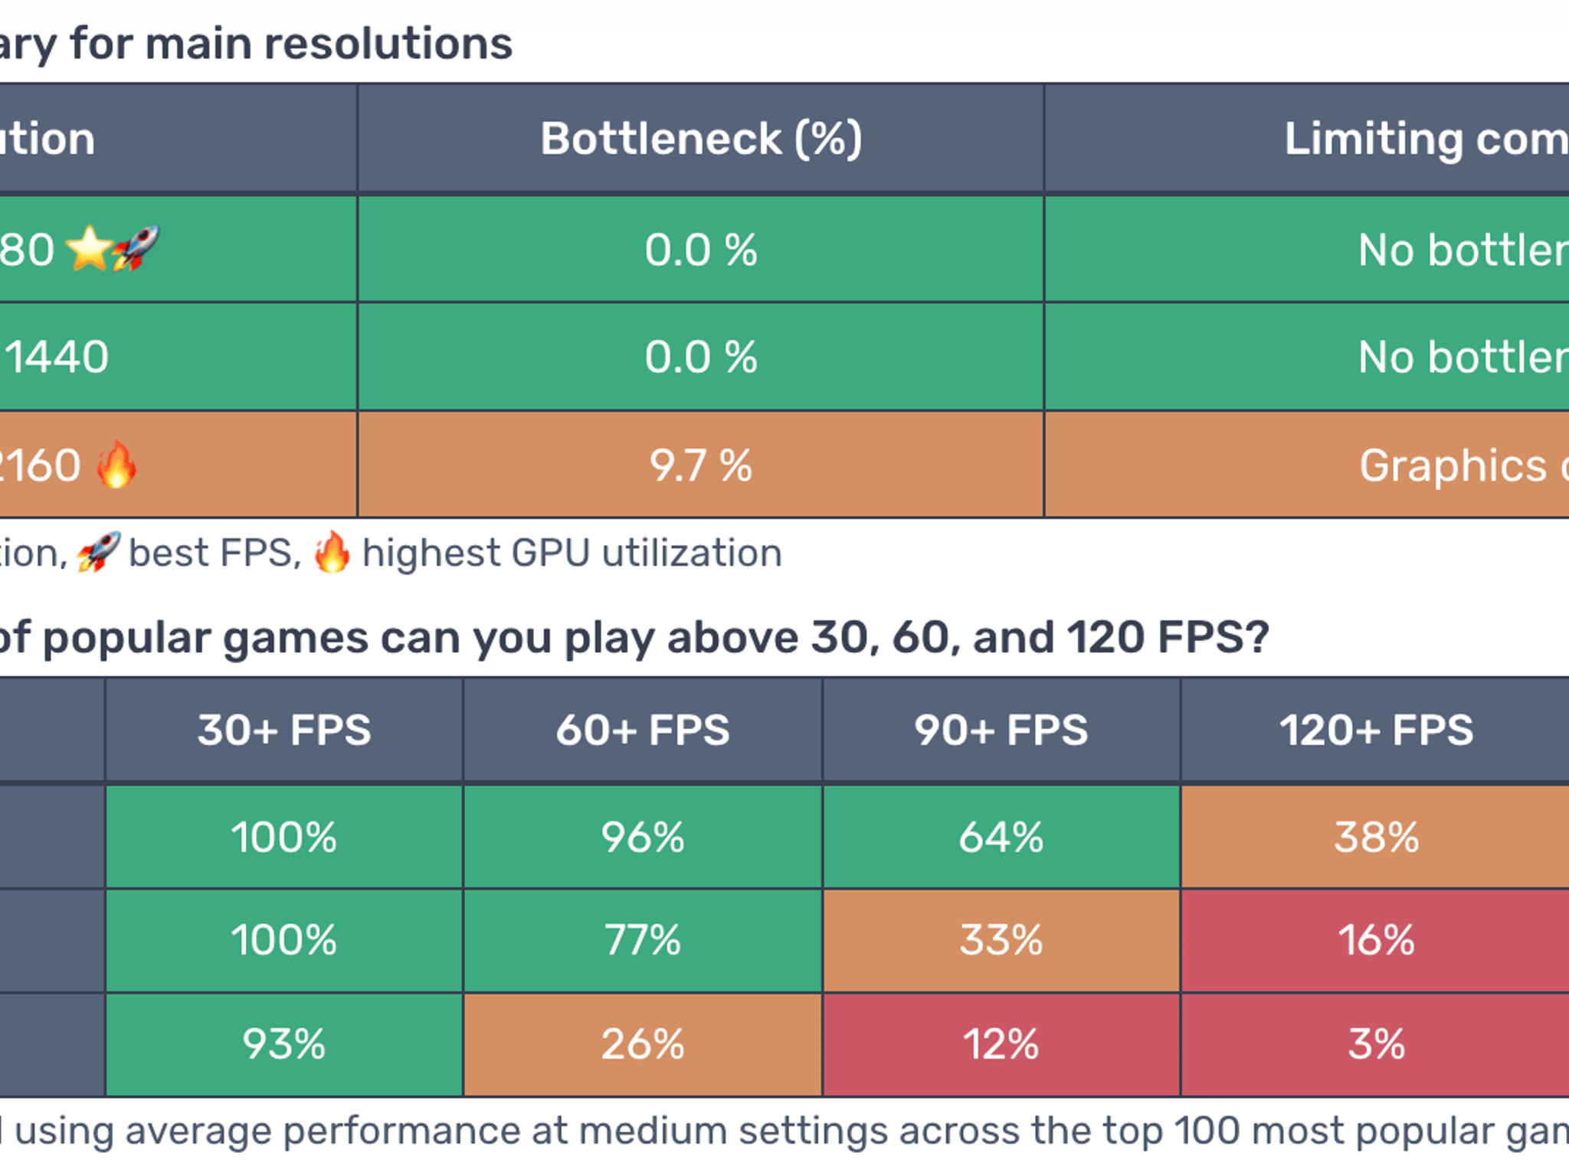
Task: Click the 96% green cell
Action: (x=643, y=837)
